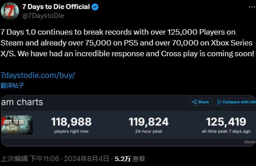Click the Steam watermark in the chart image
This screenshot has width=256, height=166.
250,142
